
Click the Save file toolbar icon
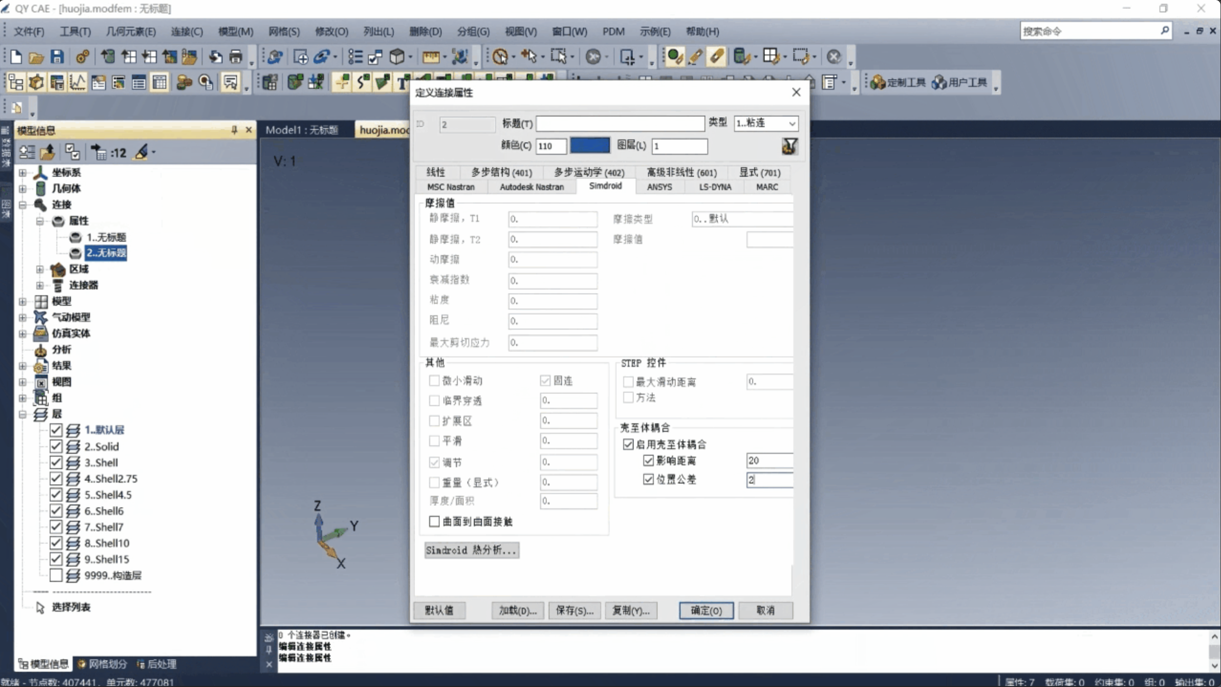pos(57,57)
